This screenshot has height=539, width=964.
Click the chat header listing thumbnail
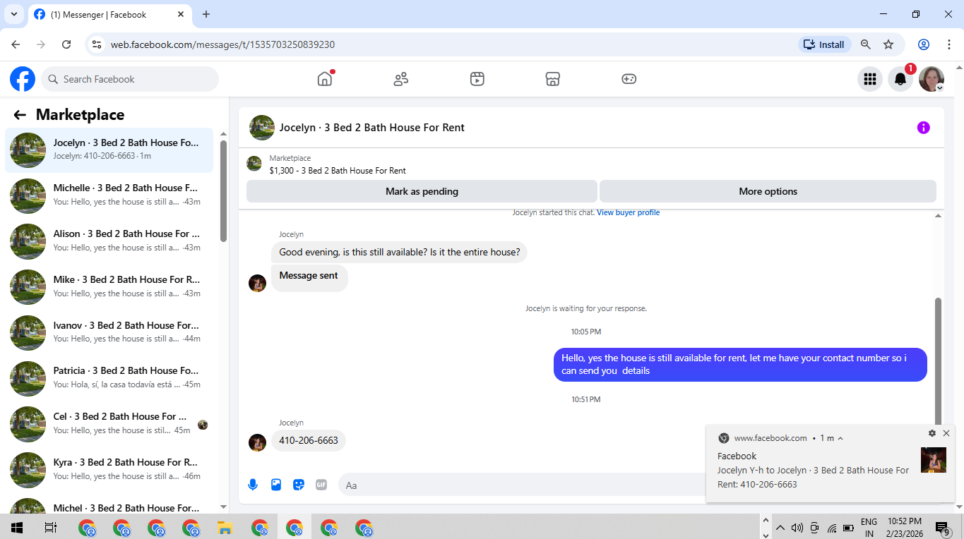[x=262, y=128]
